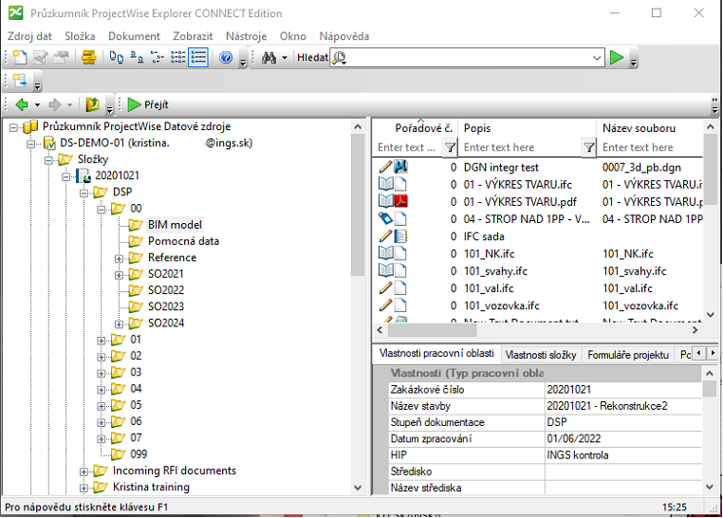723x518 pixels.
Task: Click the blue help question mark icon
Action: coord(226,58)
